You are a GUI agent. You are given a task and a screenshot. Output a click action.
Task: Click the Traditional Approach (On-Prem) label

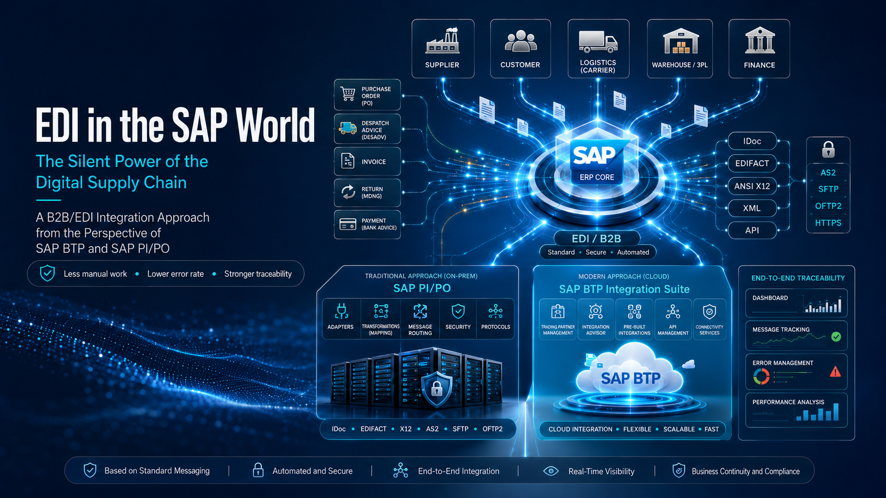tap(421, 276)
